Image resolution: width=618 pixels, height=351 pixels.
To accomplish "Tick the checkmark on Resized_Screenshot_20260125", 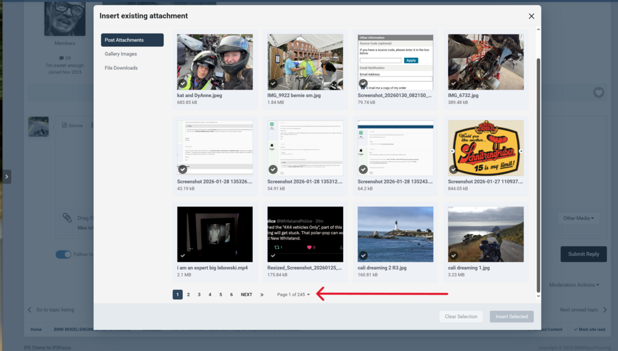I will 273,256.
